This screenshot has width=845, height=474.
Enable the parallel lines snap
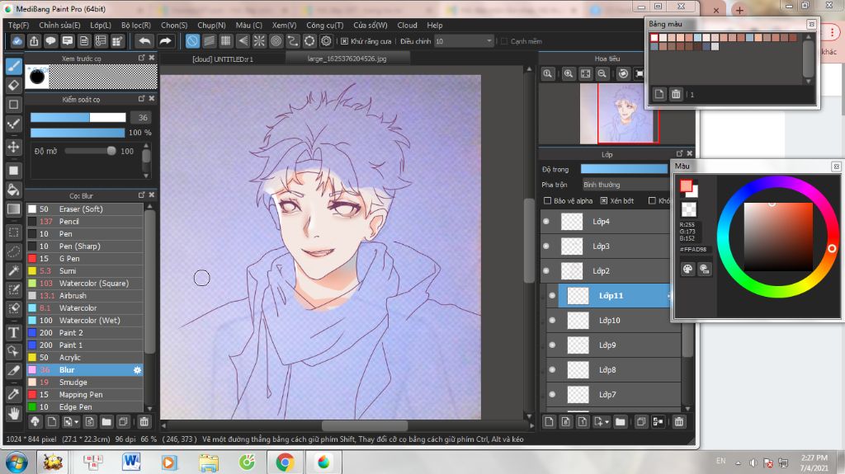click(209, 41)
